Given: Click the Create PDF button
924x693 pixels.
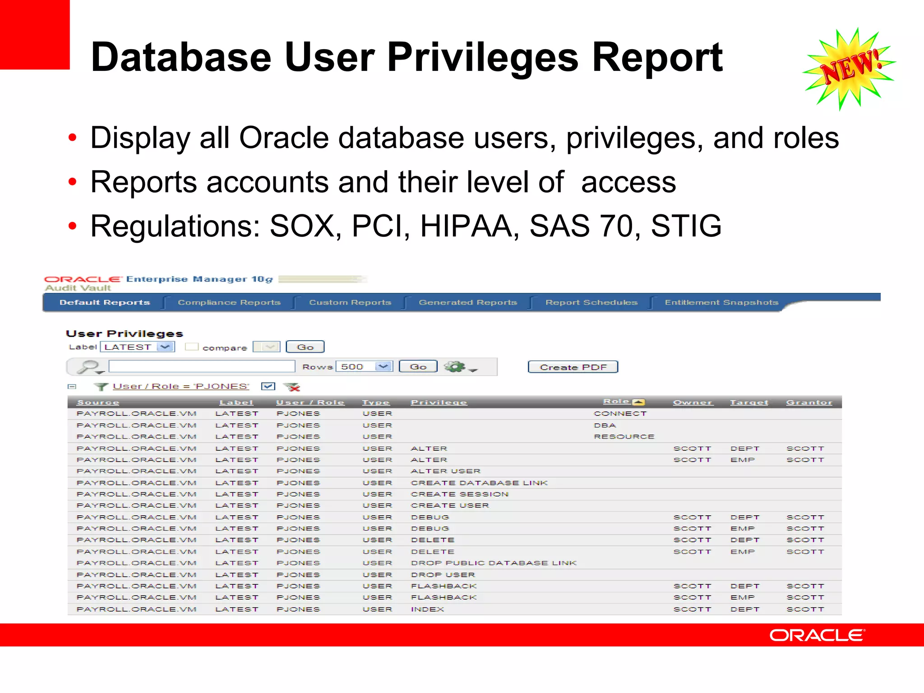Looking at the screenshot, I should coord(573,367).
